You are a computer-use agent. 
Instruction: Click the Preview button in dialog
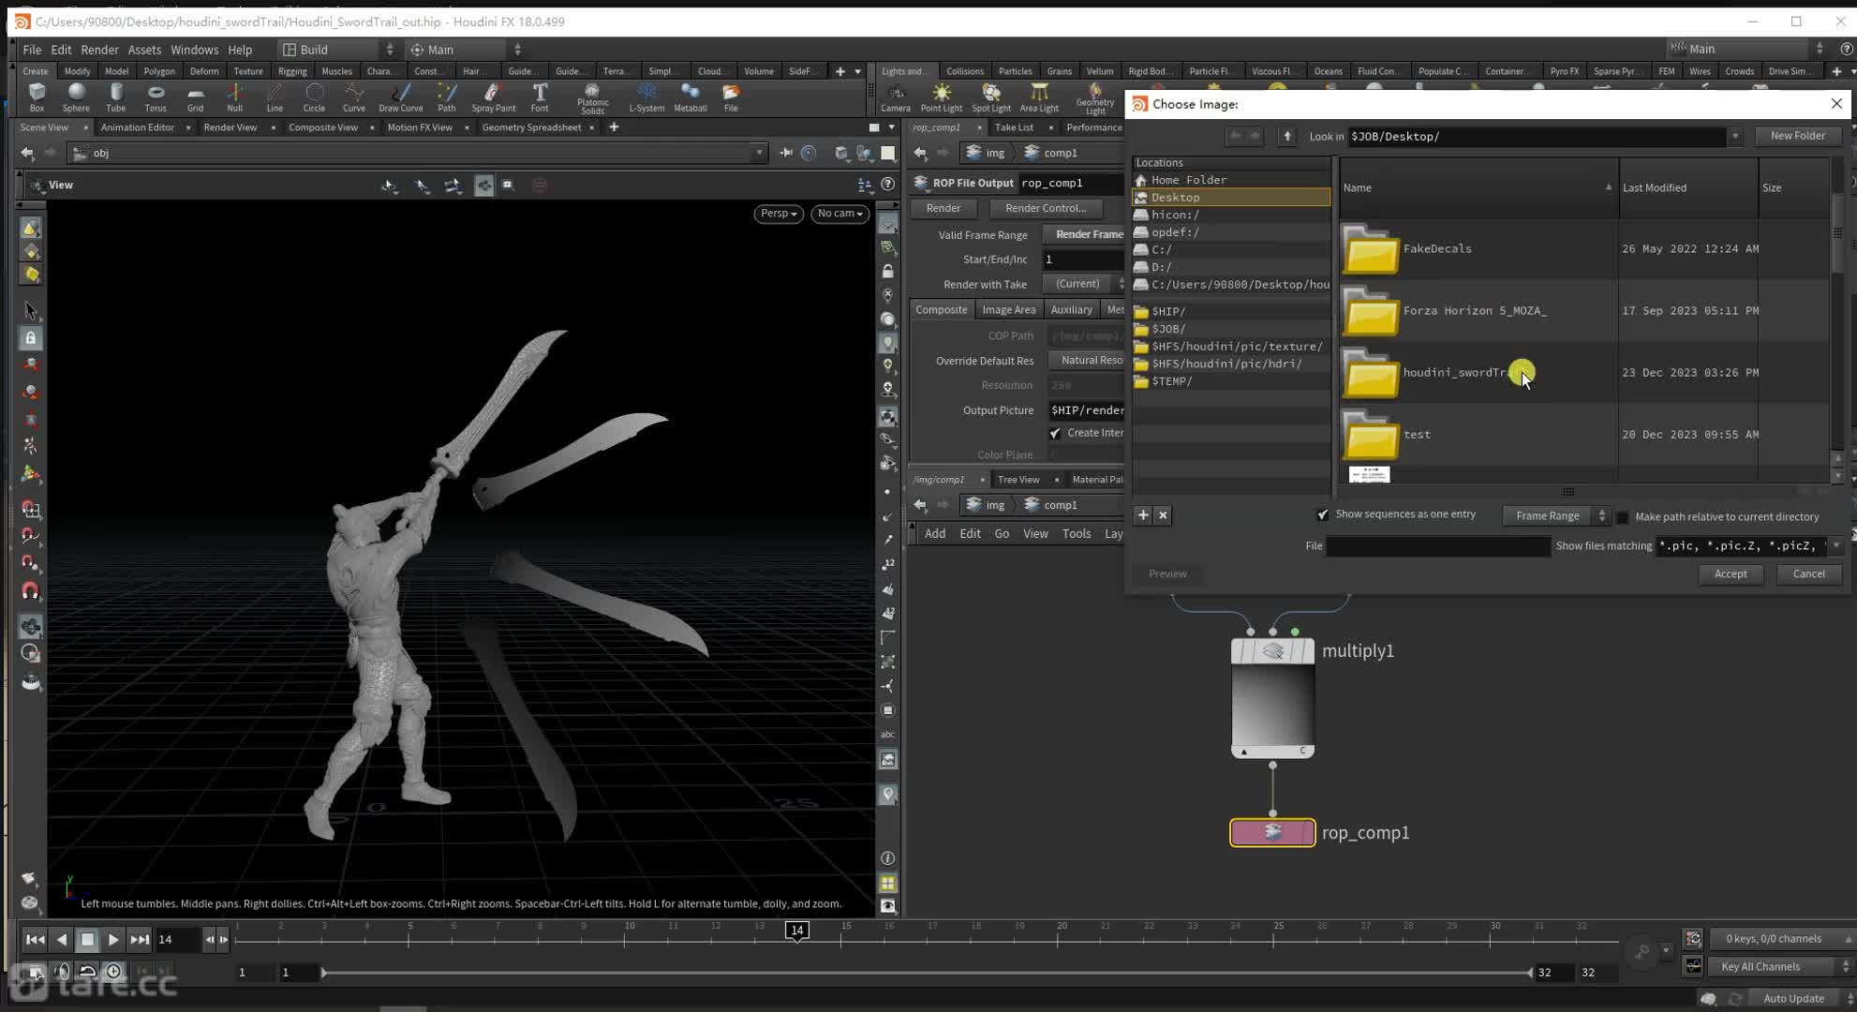(1167, 573)
